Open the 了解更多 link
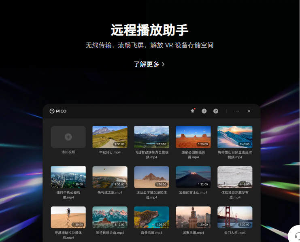The height and width of the screenshot is (242, 300). (149, 64)
